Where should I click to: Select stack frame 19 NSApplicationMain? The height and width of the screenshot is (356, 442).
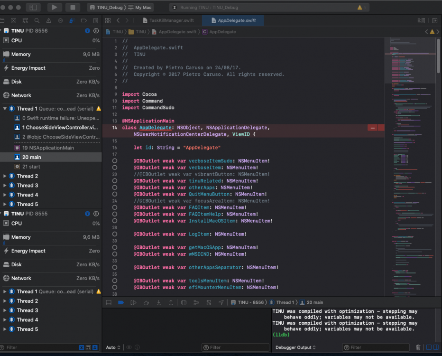tap(51, 148)
